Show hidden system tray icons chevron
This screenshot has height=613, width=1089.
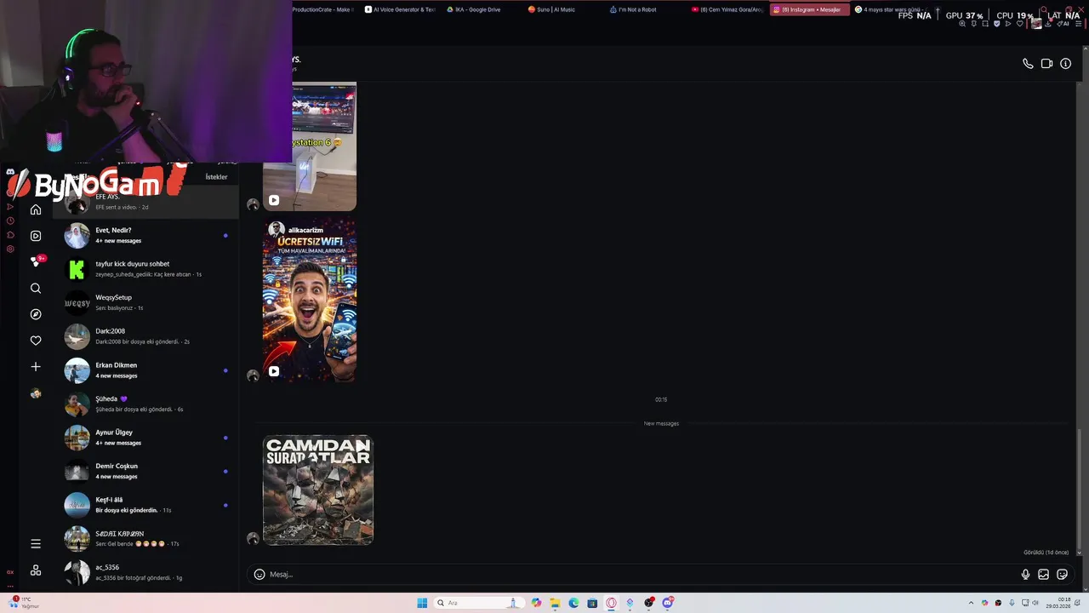point(971,603)
